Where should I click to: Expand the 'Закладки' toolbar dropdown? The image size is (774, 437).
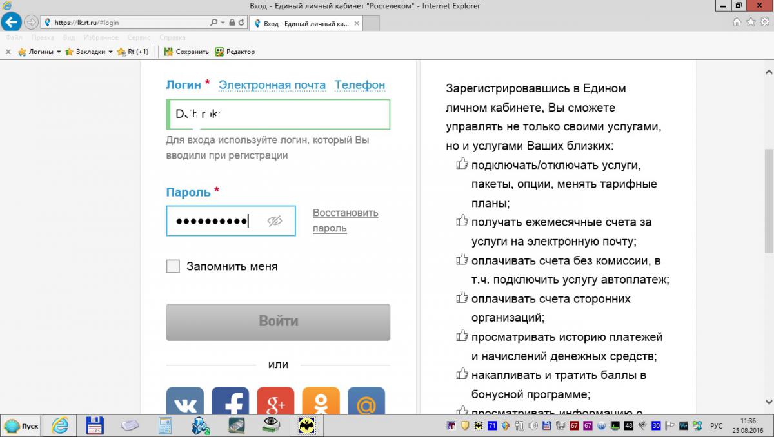tap(110, 52)
